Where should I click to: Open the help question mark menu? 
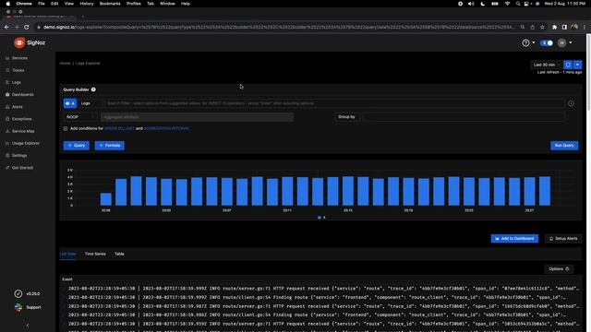(x=525, y=43)
